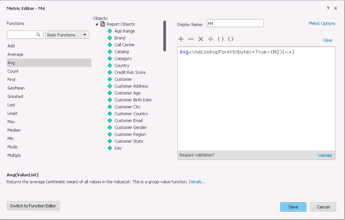The height and width of the screenshot is (220, 345).
Task: Insert the divide operator
Action: (211, 39)
